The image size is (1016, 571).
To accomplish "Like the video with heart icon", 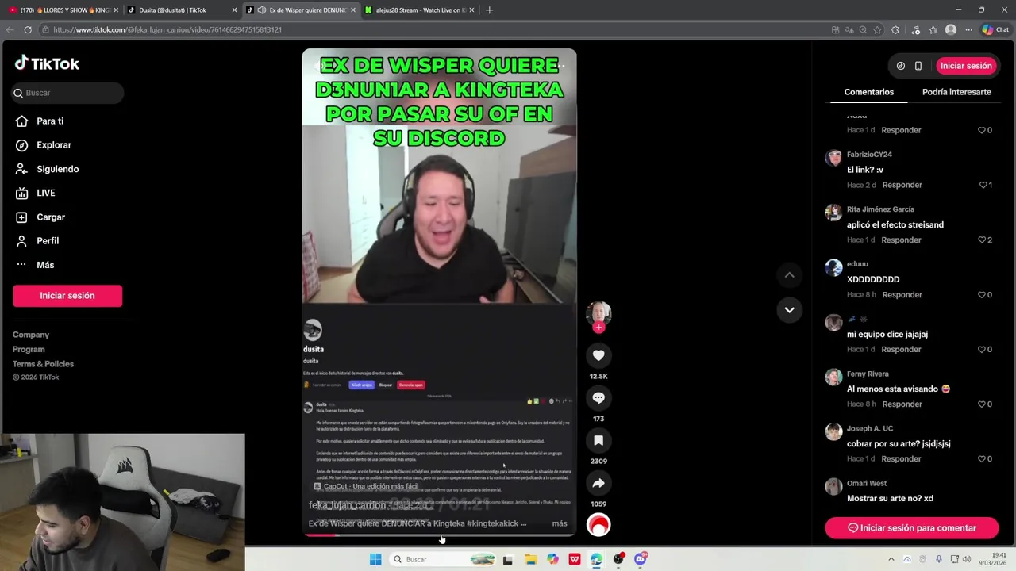I will (x=598, y=355).
